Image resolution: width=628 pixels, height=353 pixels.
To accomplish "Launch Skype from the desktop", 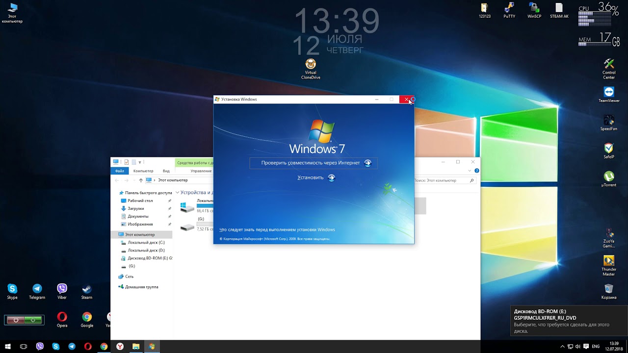I will 12,291.
